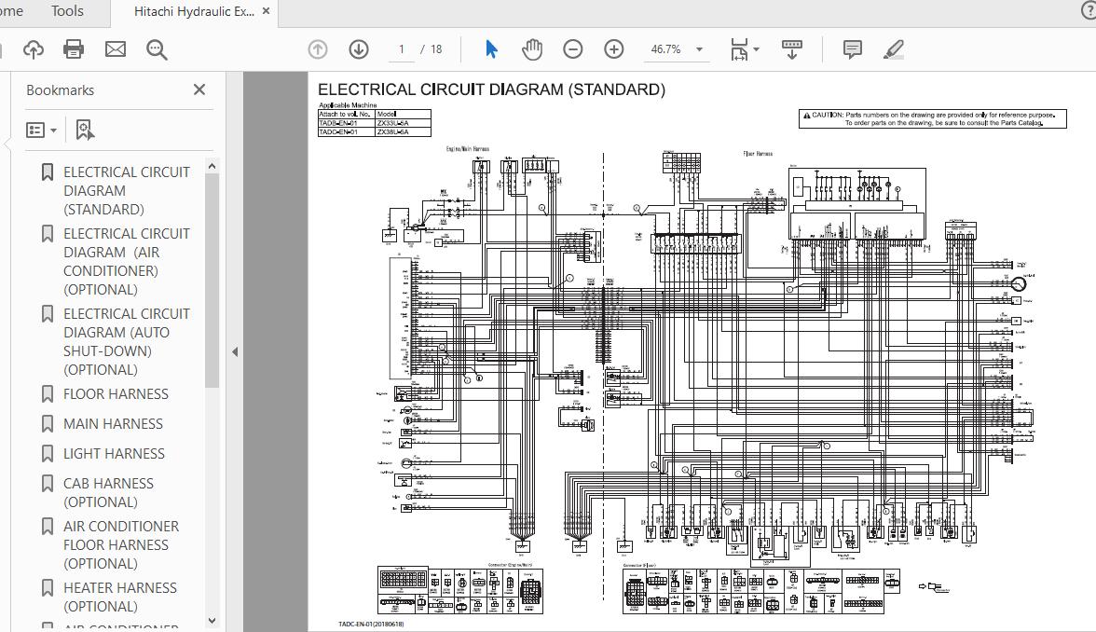Close the Hitachi Hydraulic document tab
Viewport: 1096px width, 632px height.
(267, 12)
